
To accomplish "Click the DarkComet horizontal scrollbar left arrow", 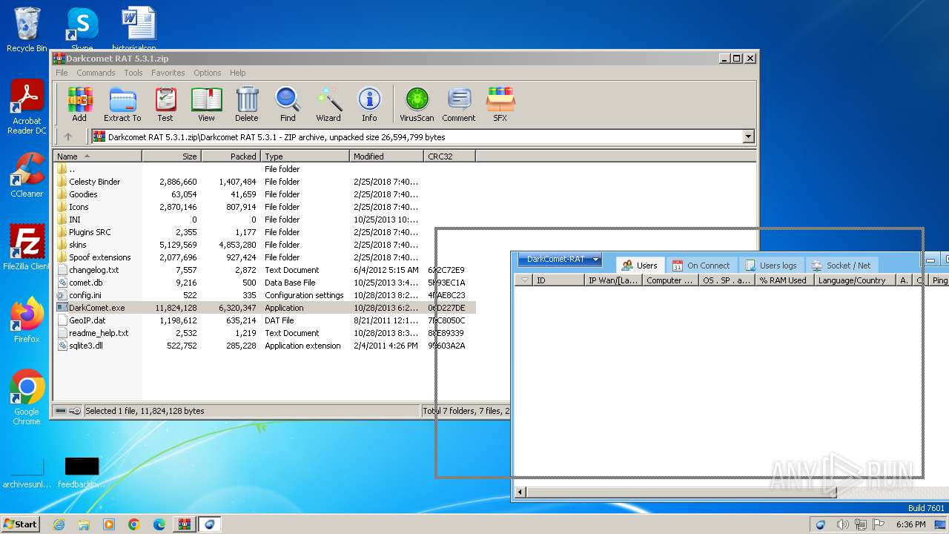I will click(520, 491).
